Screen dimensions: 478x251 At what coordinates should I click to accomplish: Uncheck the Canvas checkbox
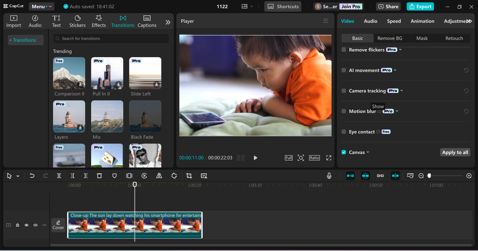pyautogui.click(x=344, y=152)
